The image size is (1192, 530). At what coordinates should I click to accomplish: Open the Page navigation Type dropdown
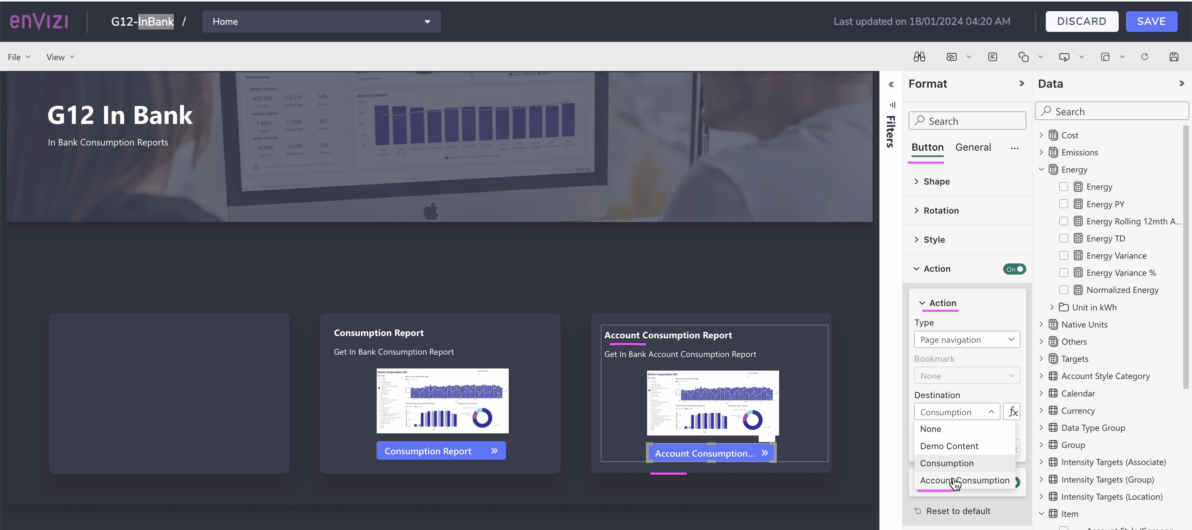pos(967,339)
